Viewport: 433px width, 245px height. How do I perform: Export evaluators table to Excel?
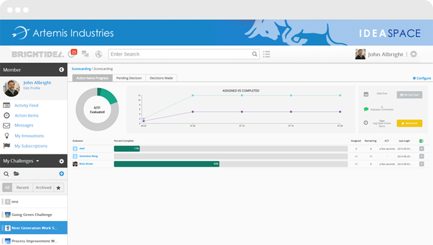click(x=421, y=141)
